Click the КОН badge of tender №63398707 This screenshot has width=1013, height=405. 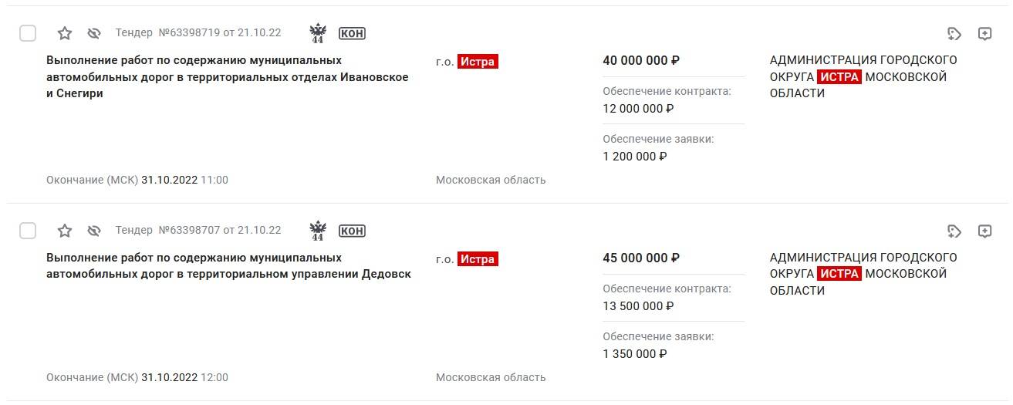[x=352, y=231]
